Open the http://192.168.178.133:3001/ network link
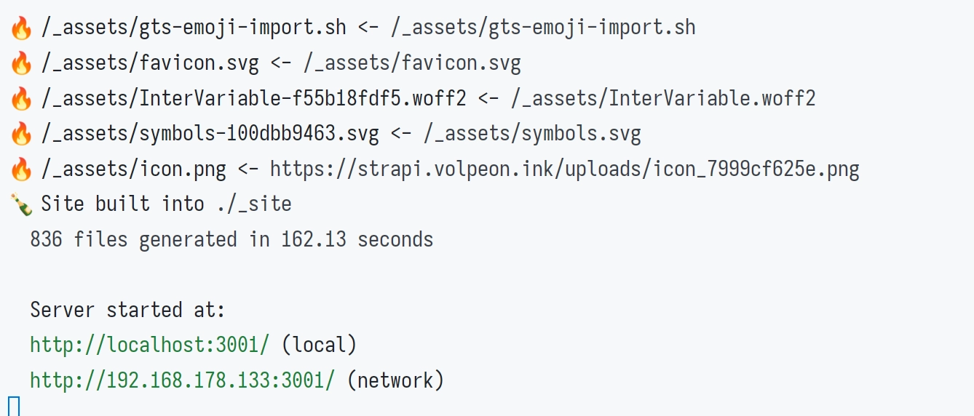This screenshot has height=416, width=974. [183, 379]
